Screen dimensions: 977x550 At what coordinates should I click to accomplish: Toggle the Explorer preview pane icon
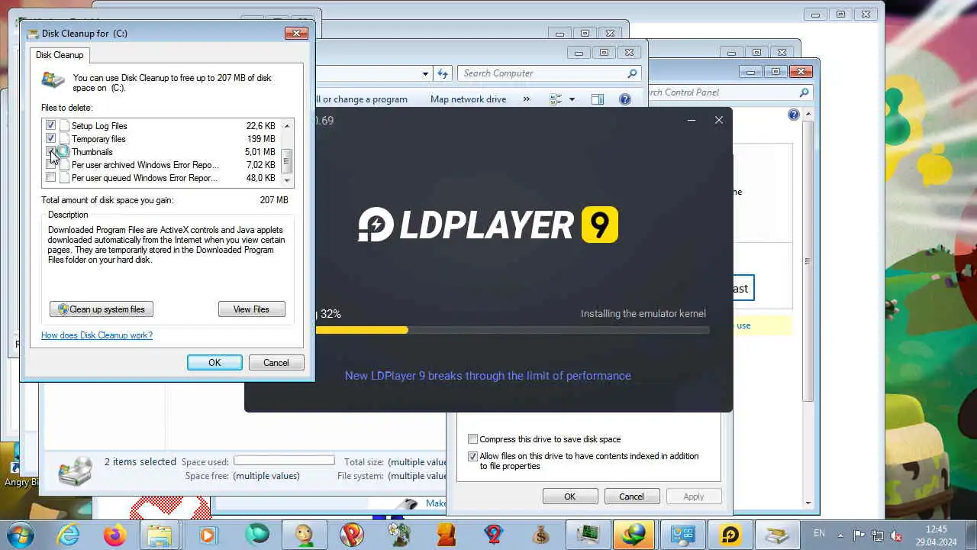coord(598,99)
